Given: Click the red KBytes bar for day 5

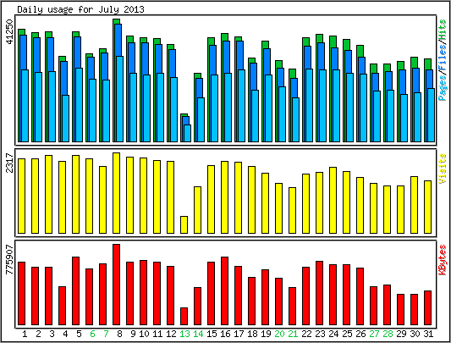Looking at the screenshot, I should tap(75, 290).
